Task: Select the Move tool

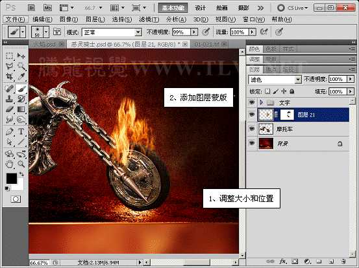Action: click(x=21, y=56)
